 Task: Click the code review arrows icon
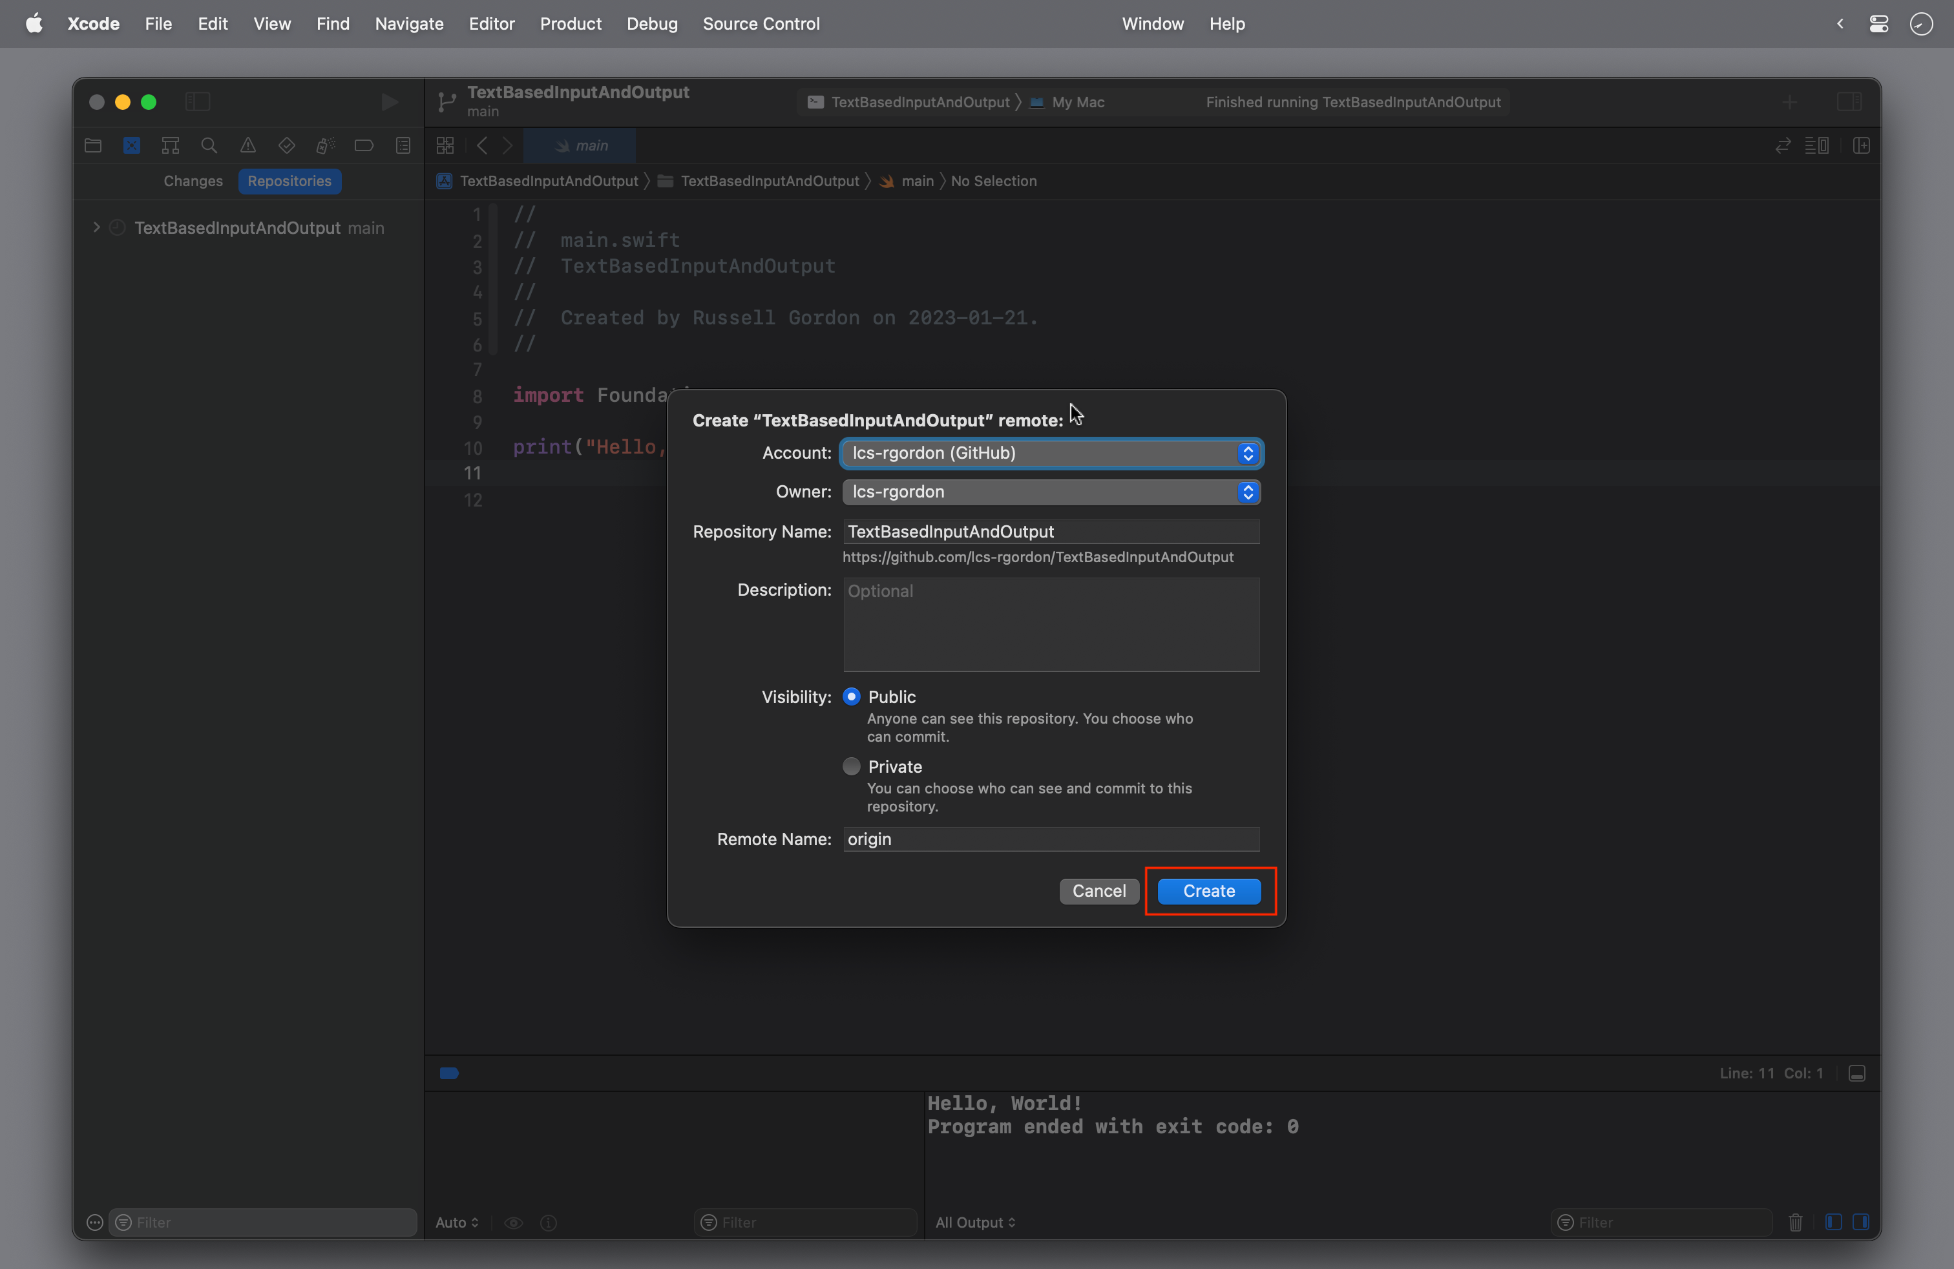(1782, 145)
